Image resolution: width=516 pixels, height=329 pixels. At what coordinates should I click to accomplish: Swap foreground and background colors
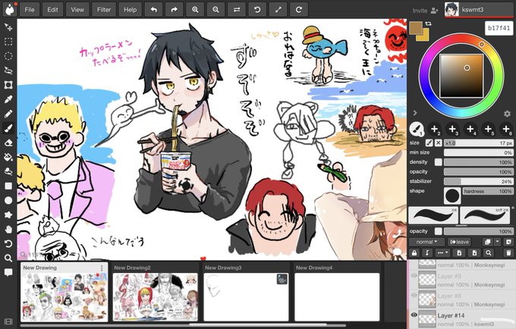(428, 23)
